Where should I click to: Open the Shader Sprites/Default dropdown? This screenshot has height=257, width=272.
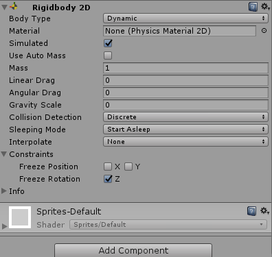168,224
